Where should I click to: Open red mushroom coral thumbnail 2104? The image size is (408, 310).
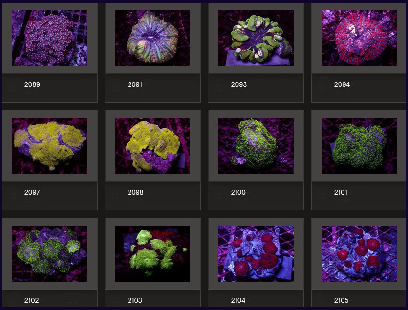click(x=256, y=253)
